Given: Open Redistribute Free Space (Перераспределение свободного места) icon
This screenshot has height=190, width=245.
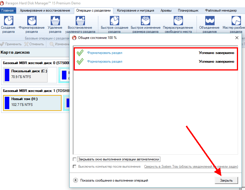Looking at the screenshot, I should click(x=178, y=21).
